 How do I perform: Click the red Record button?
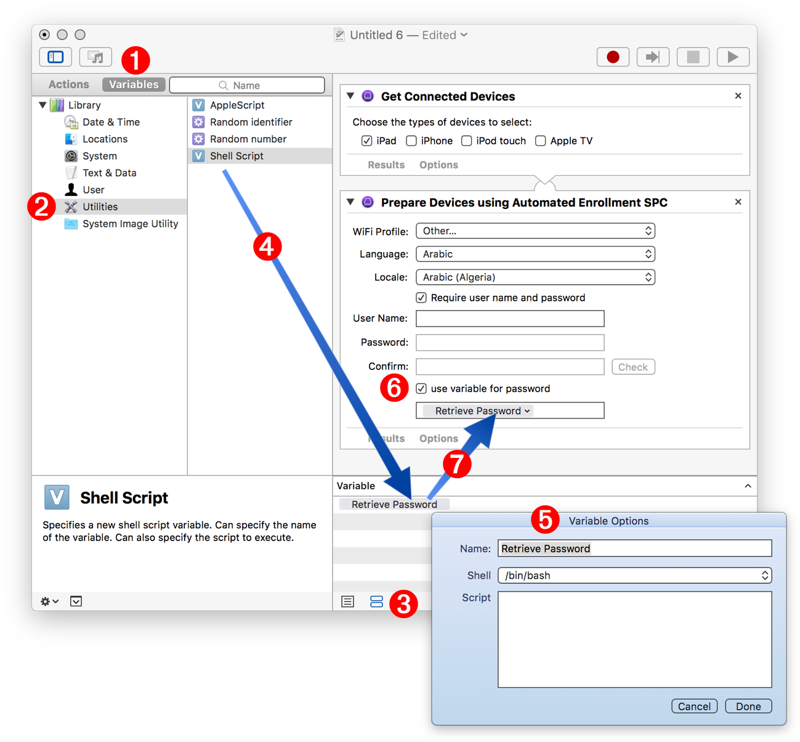613,57
